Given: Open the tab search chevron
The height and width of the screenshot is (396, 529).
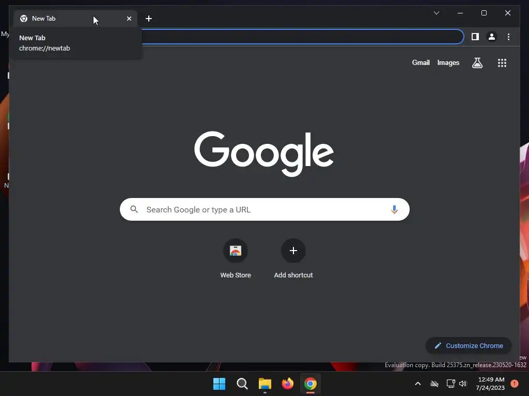Looking at the screenshot, I should (x=436, y=13).
